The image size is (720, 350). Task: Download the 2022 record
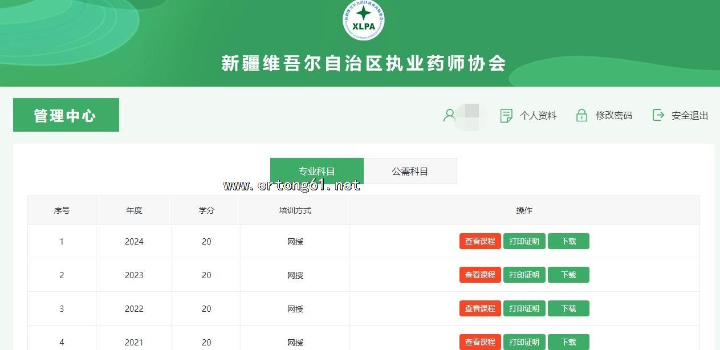coord(568,308)
